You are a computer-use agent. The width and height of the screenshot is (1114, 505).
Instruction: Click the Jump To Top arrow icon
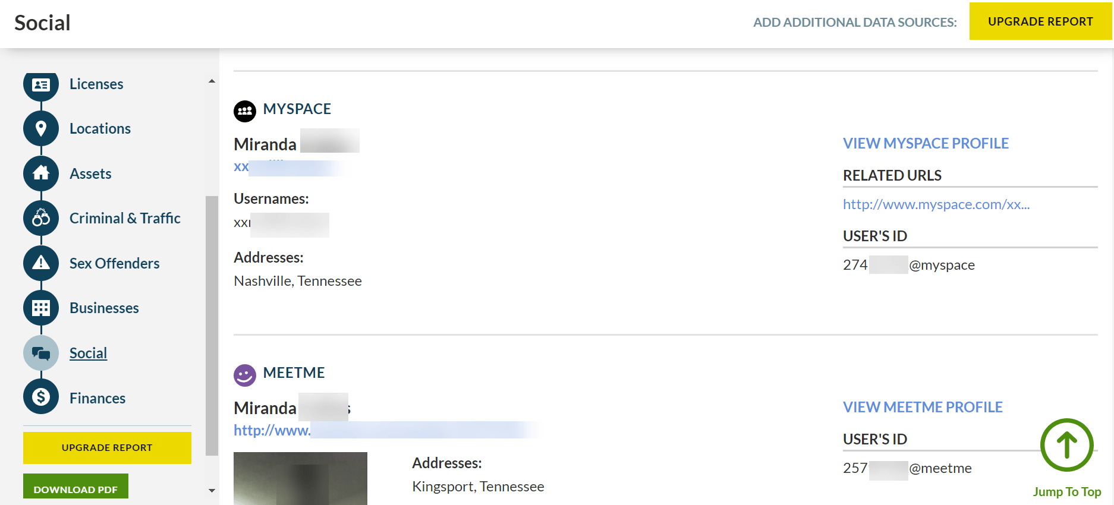(x=1067, y=445)
